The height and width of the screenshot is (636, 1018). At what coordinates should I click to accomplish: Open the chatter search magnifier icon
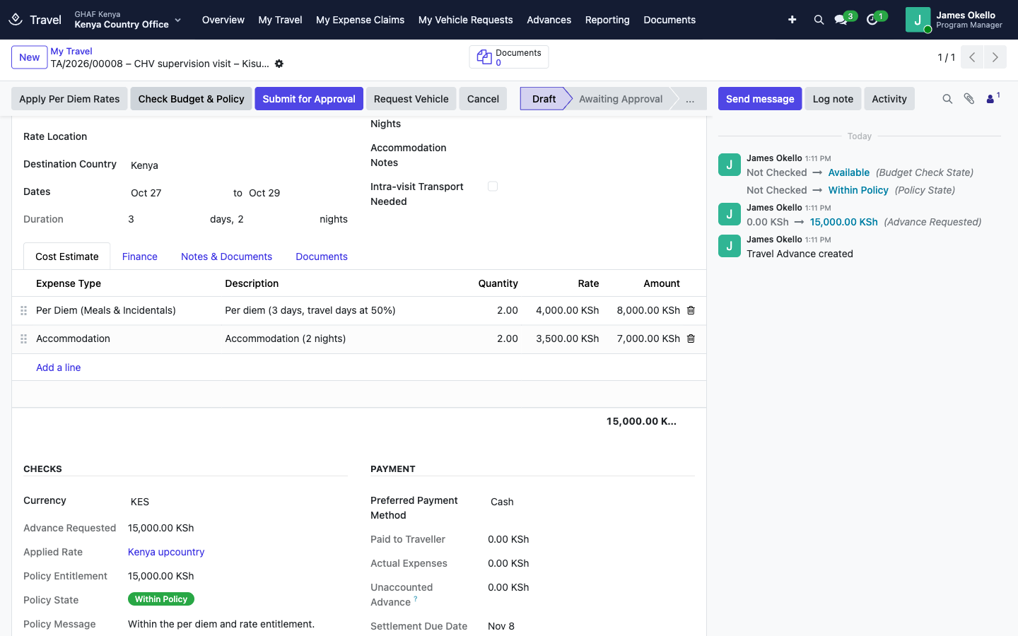947,99
